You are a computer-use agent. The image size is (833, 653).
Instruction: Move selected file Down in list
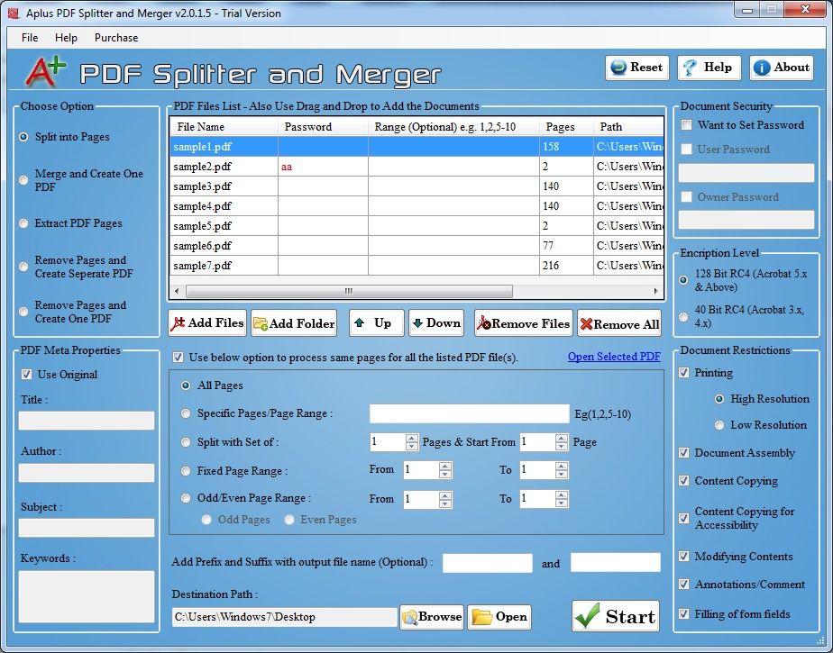coord(435,323)
